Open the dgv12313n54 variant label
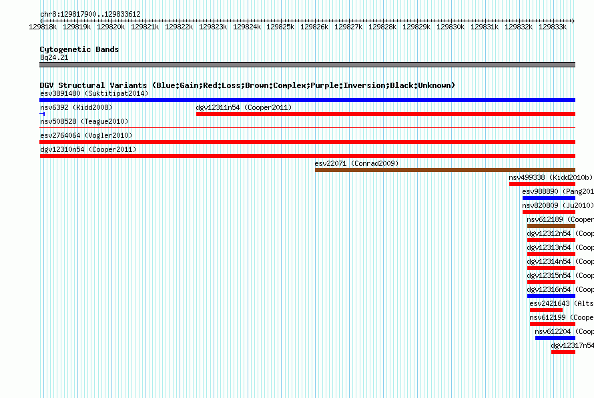 560,247
